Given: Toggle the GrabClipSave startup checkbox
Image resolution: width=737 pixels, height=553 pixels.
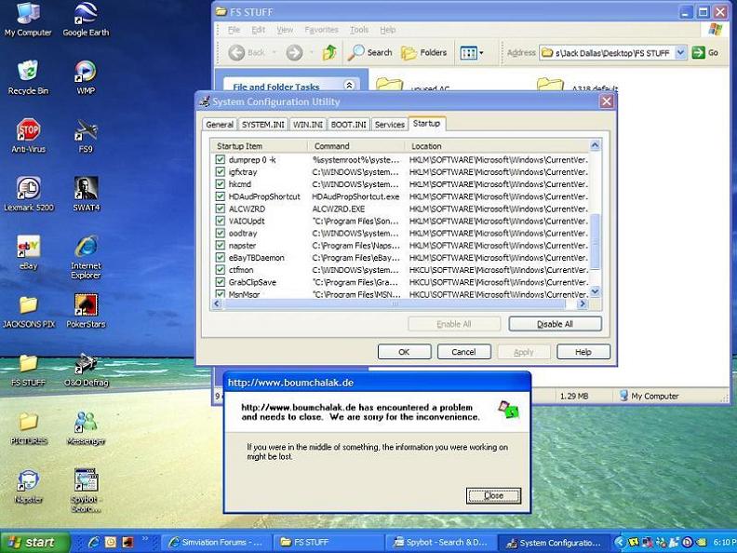Looking at the screenshot, I should click(x=221, y=281).
